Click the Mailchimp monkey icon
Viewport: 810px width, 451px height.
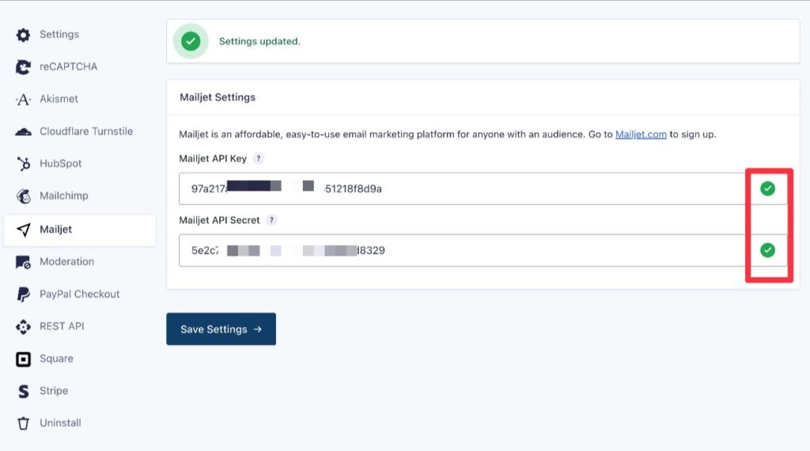23,196
